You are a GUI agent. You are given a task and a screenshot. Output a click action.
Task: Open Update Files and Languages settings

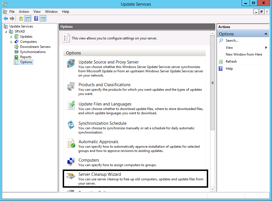105,104
